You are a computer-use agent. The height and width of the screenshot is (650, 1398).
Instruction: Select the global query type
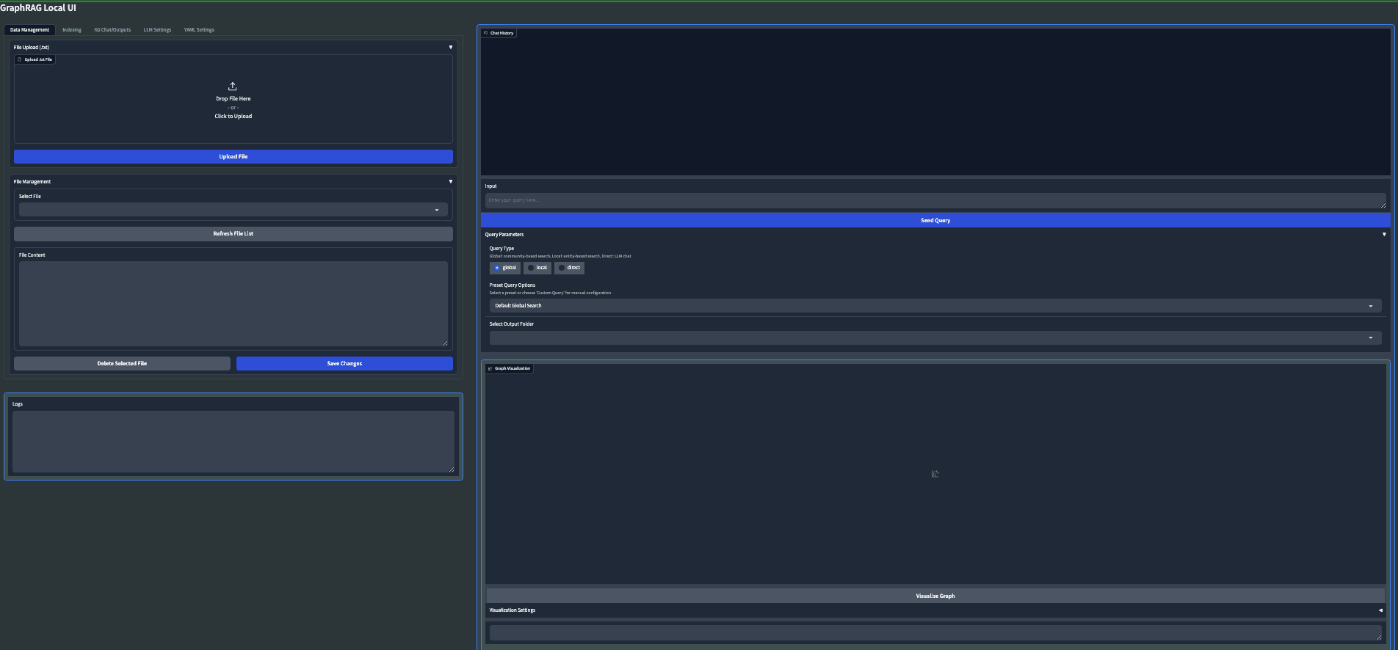pyautogui.click(x=505, y=268)
